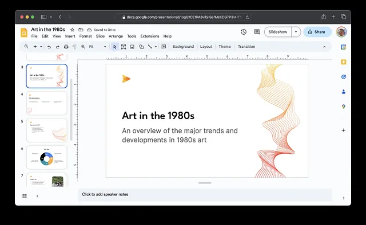
Task: Click the Share button
Action: [x=317, y=32]
